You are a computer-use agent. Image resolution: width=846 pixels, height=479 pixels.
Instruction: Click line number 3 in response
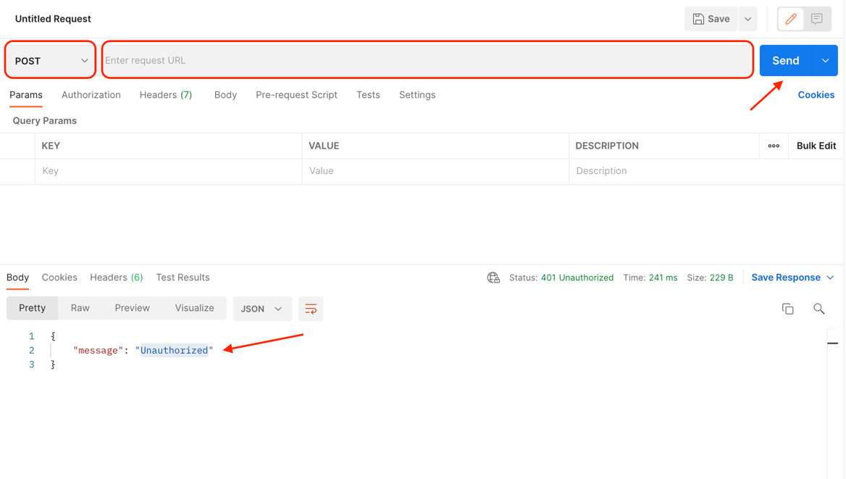point(31,365)
